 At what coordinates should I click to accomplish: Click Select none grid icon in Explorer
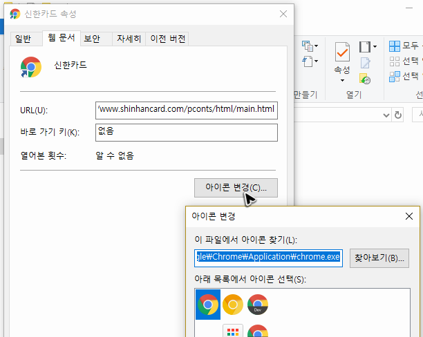coord(395,61)
